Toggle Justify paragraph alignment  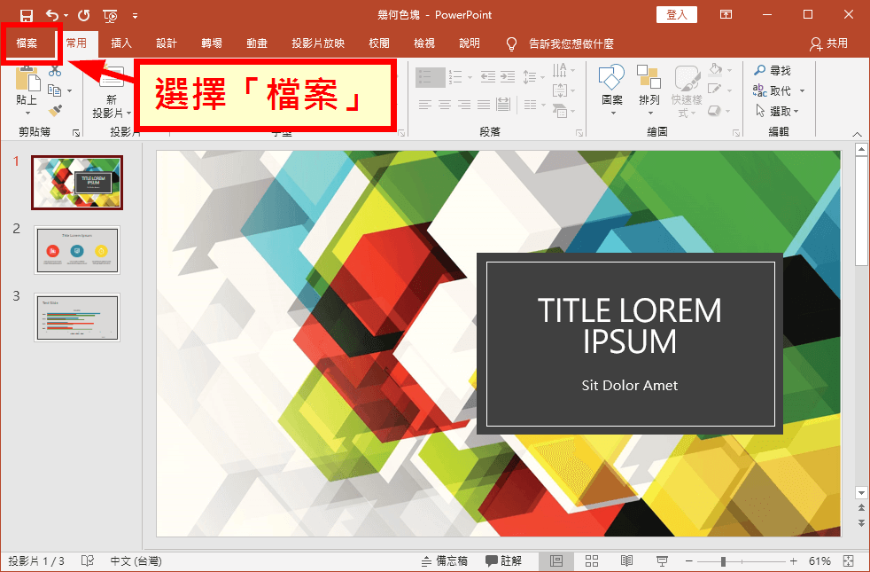pyautogui.click(x=484, y=104)
